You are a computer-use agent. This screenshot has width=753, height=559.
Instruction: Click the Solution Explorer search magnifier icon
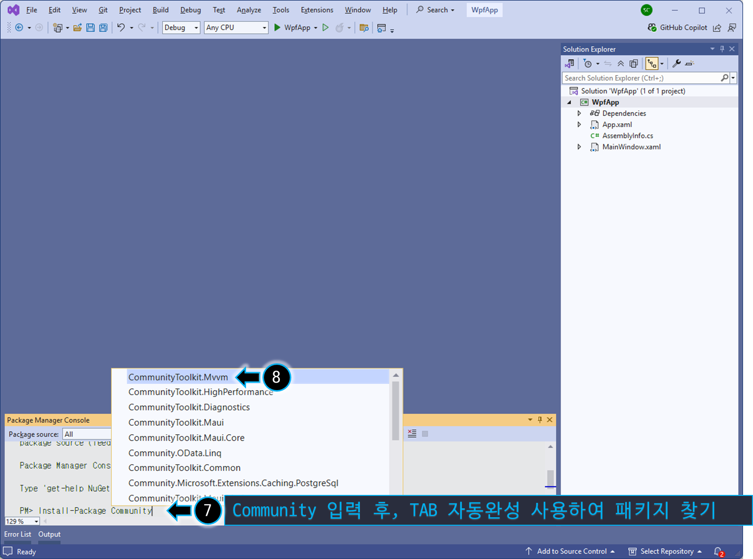725,78
